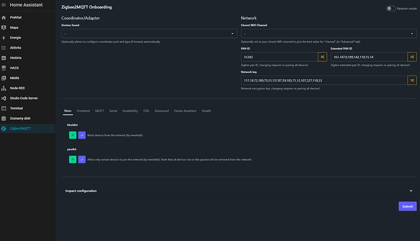Generate a random Network key
Image resolution: width=420 pixels, height=241 pixels.
(x=412, y=80)
